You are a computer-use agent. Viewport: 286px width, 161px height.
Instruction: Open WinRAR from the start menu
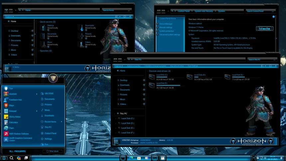(13, 94)
